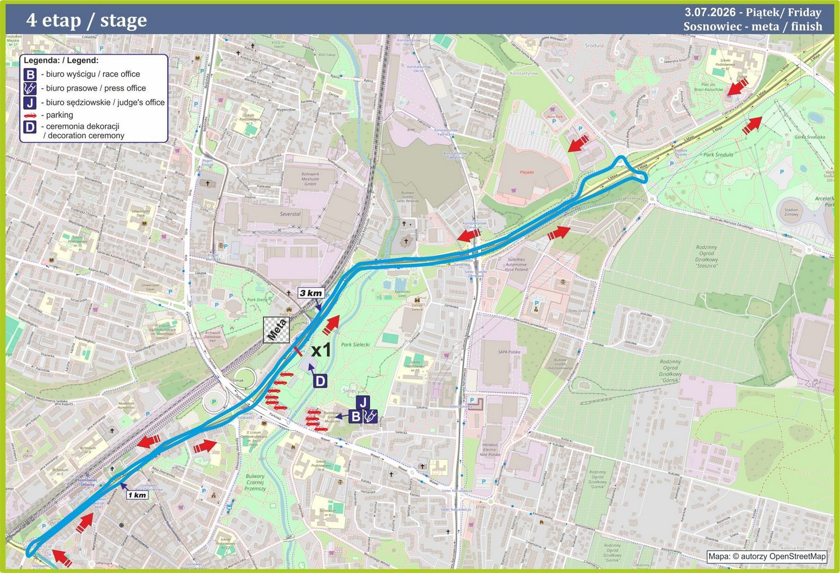Click the SAPA Polska label

(x=509, y=352)
